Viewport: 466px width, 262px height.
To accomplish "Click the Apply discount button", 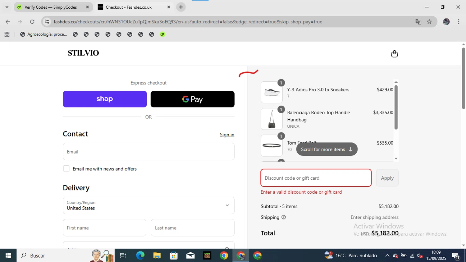I will pos(387,178).
